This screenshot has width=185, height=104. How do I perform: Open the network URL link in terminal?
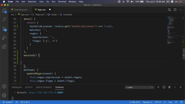46,92
